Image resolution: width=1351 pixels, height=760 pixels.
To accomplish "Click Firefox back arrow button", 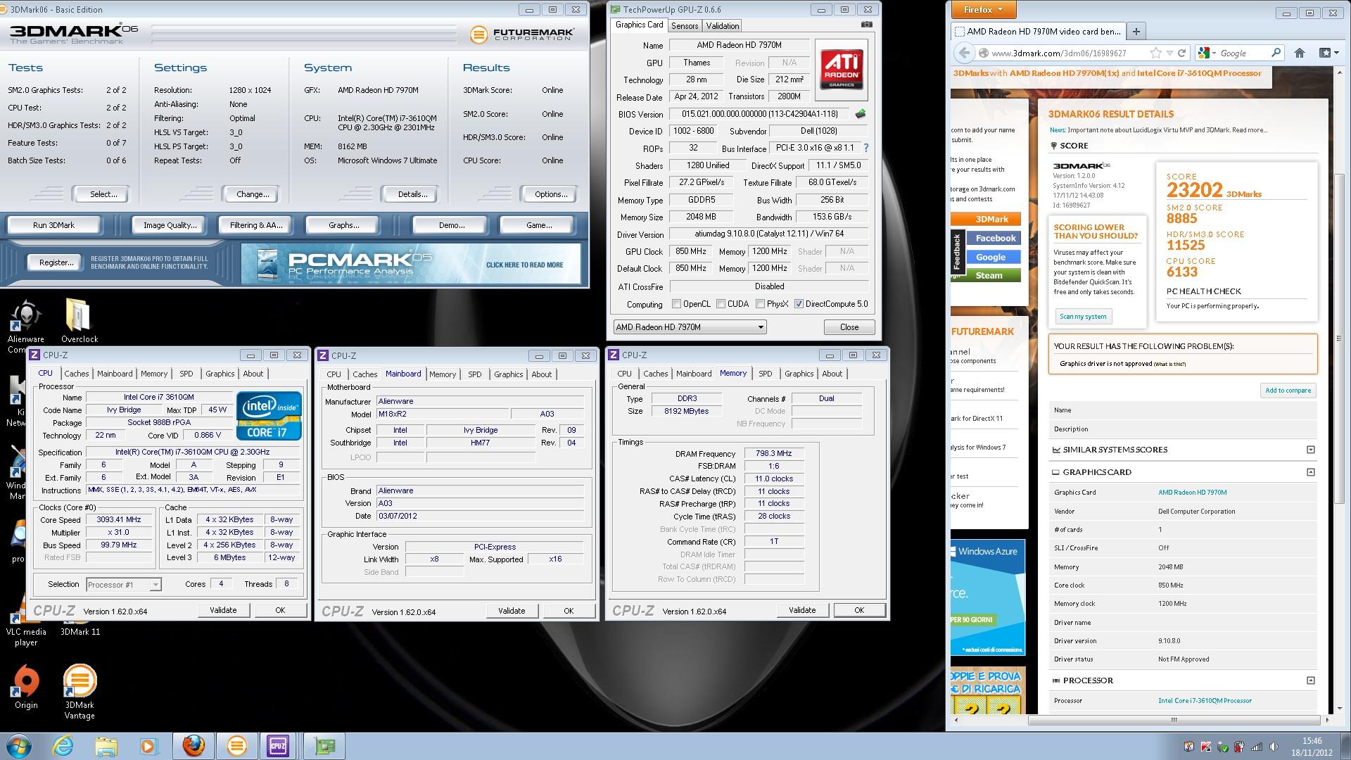I will pyautogui.click(x=963, y=53).
